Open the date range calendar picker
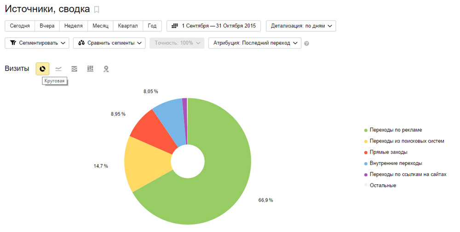Viewport: 460px width, 232px height. coord(213,26)
